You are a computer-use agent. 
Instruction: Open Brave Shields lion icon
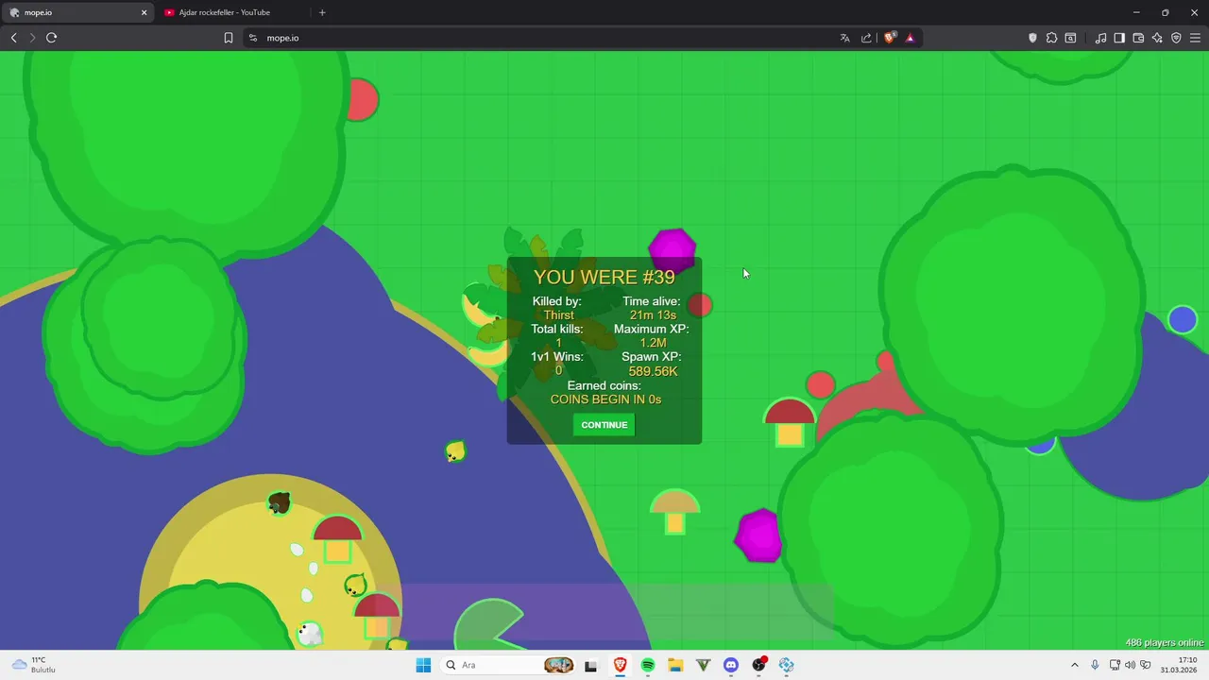tap(890, 38)
